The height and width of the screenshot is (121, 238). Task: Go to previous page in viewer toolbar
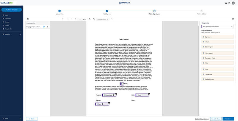67,19
